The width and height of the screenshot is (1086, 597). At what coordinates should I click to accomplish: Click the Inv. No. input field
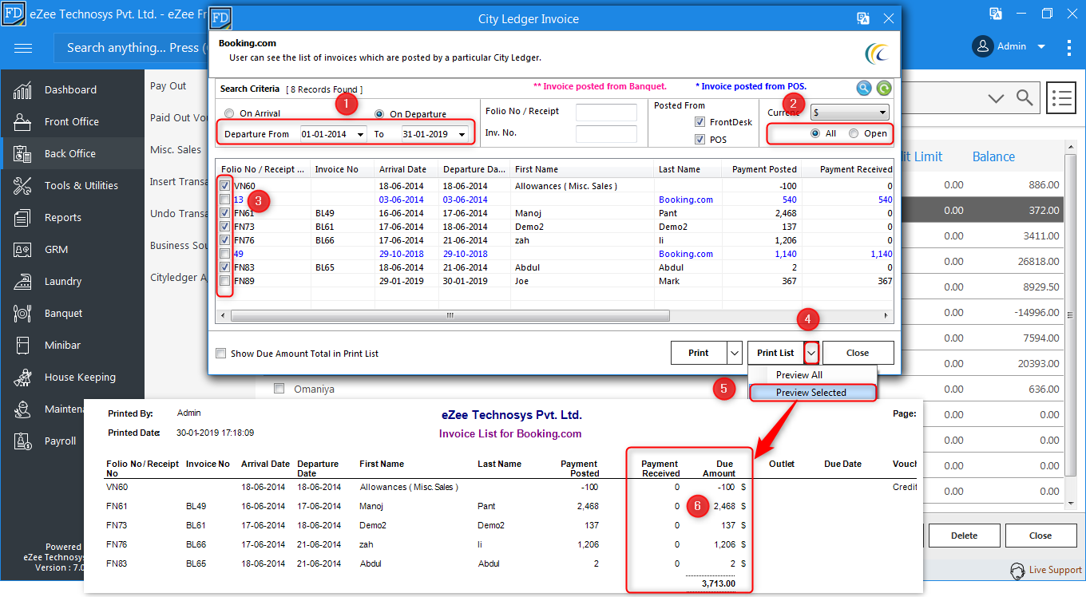(x=606, y=134)
